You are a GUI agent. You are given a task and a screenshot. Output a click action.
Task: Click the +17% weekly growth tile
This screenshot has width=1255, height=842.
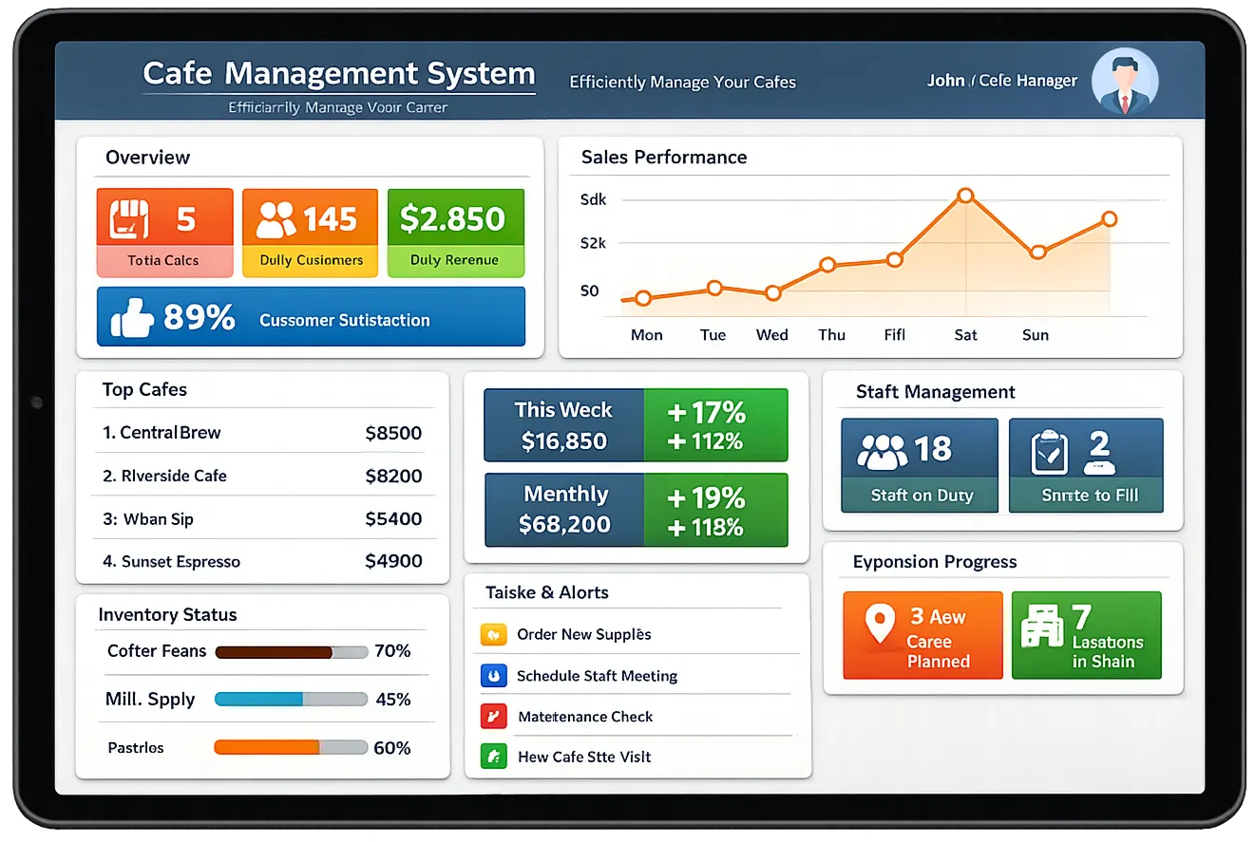(715, 425)
